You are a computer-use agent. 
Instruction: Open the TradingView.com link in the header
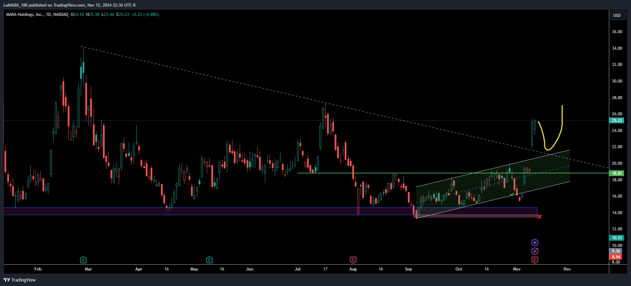(69, 5)
